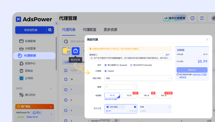Screen dimensions: 215x122
Task: Toggle the 其他 payment checkbox
Action: coord(170,107)
